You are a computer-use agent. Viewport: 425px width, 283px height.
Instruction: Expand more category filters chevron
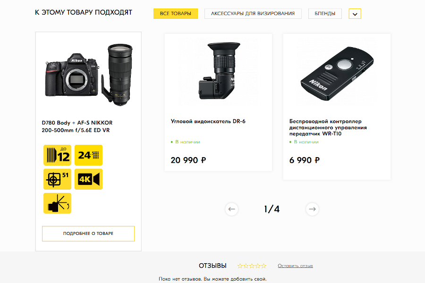coord(355,14)
